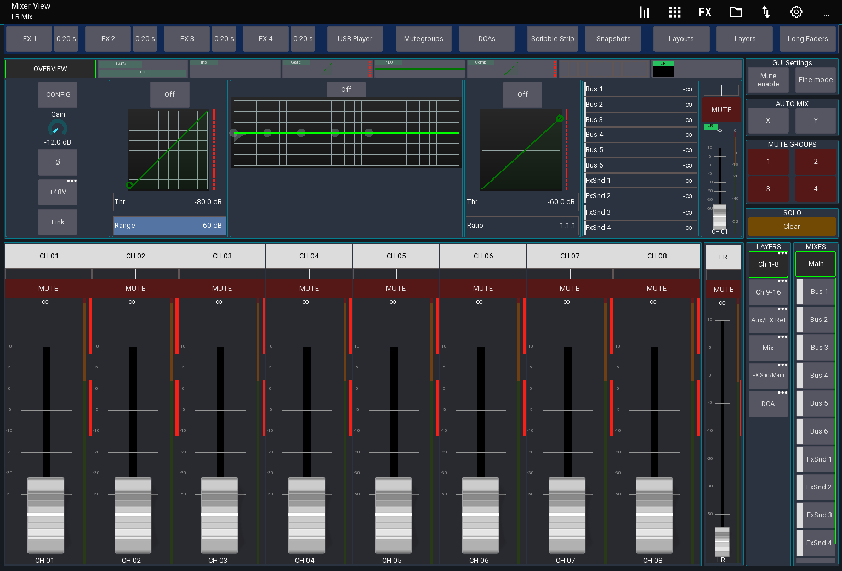Open the three-dot menu on the DCA layer

pyautogui.click(x=783, y=391)
